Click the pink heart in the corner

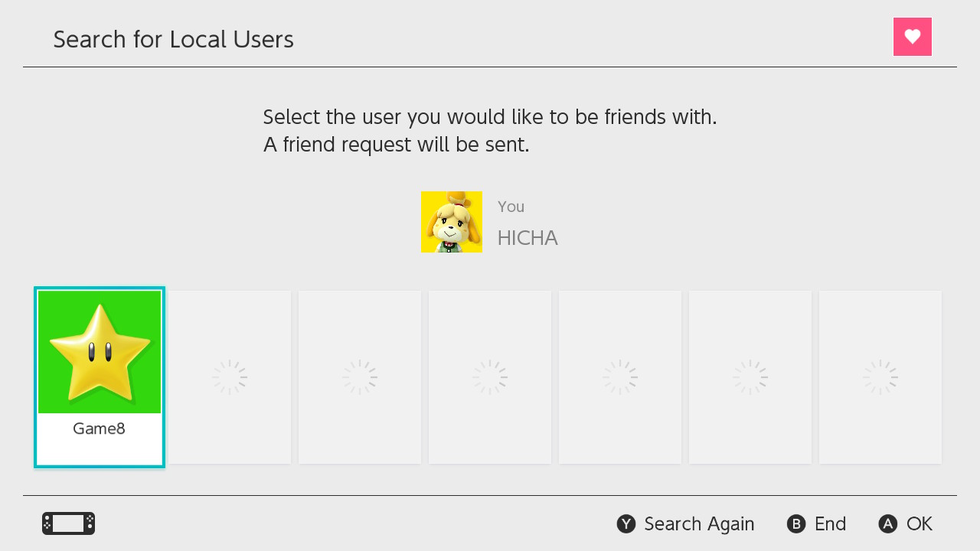tap(913, 36)
